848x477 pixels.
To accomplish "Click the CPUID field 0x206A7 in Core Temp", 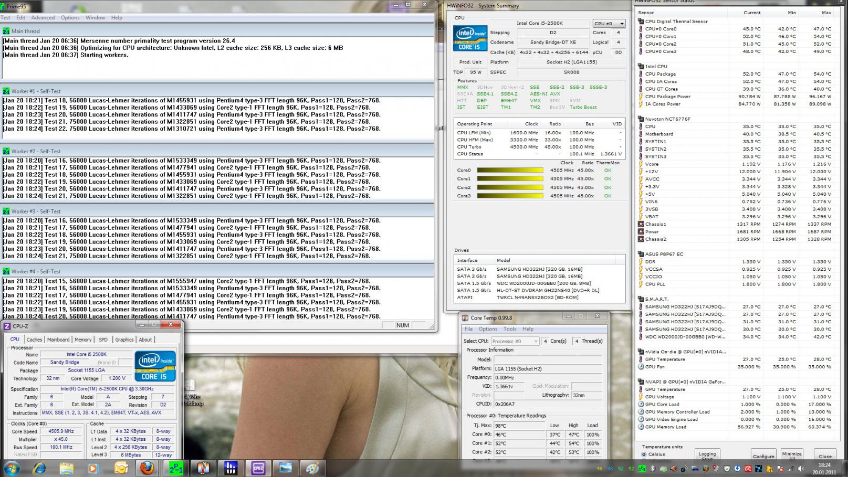I will (x=548, y=404).
